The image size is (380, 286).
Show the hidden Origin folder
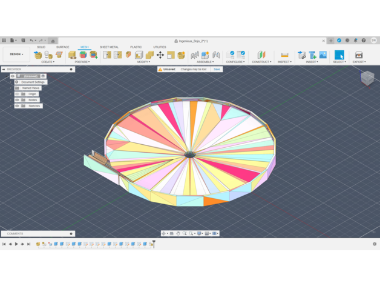[x=17, y=94]
